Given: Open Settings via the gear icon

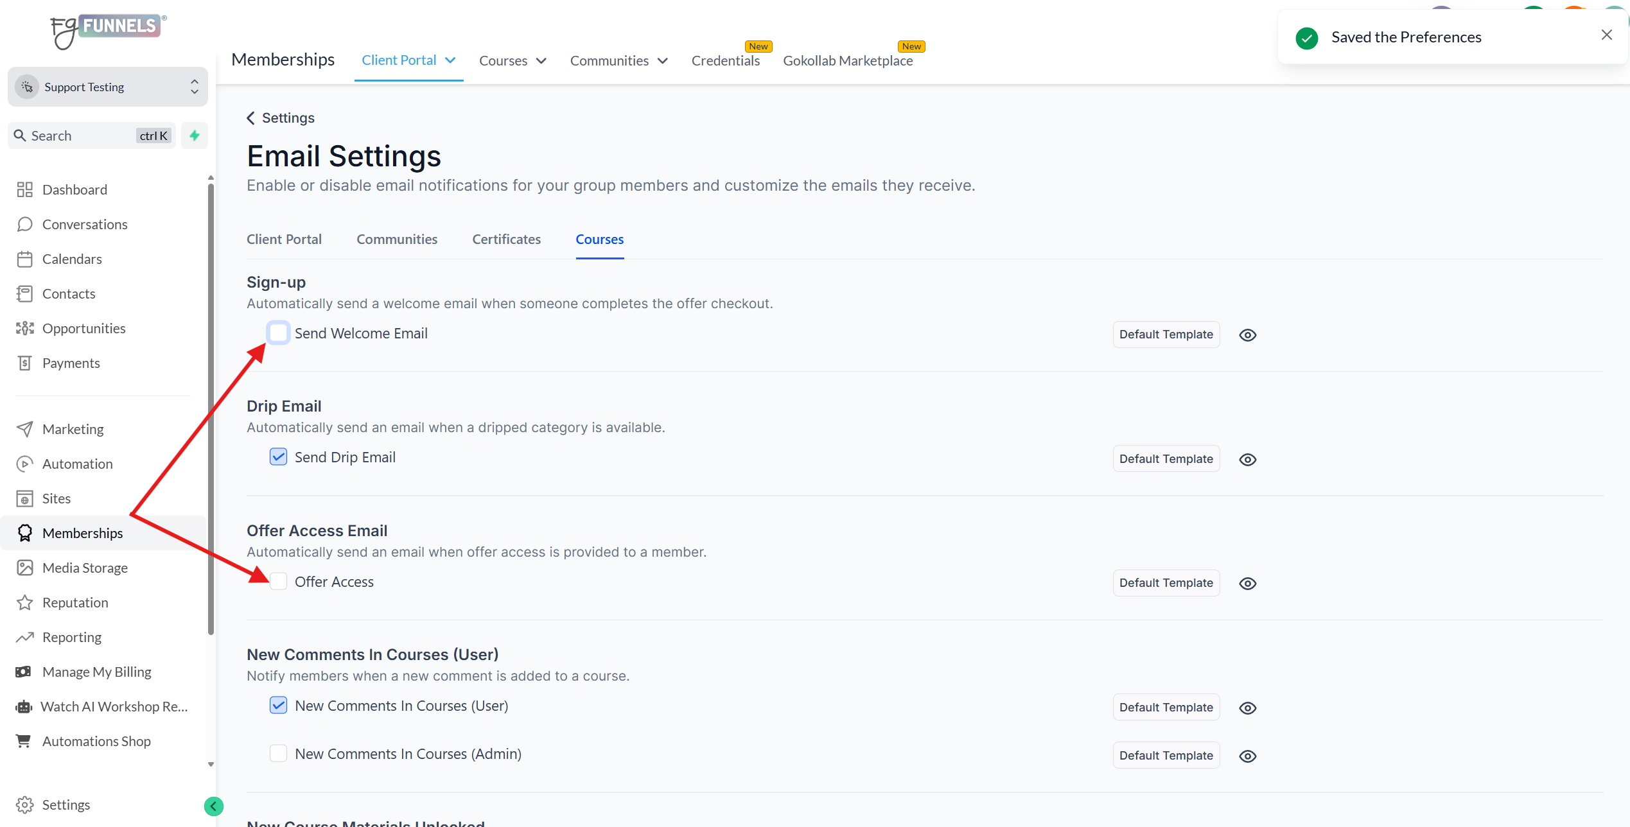Looking at the screenshot, I should (24, 805).
